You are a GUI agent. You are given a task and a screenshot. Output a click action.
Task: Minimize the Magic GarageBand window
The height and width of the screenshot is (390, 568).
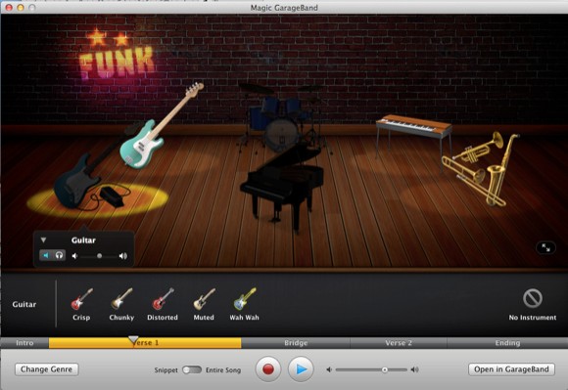pos(21,7)
